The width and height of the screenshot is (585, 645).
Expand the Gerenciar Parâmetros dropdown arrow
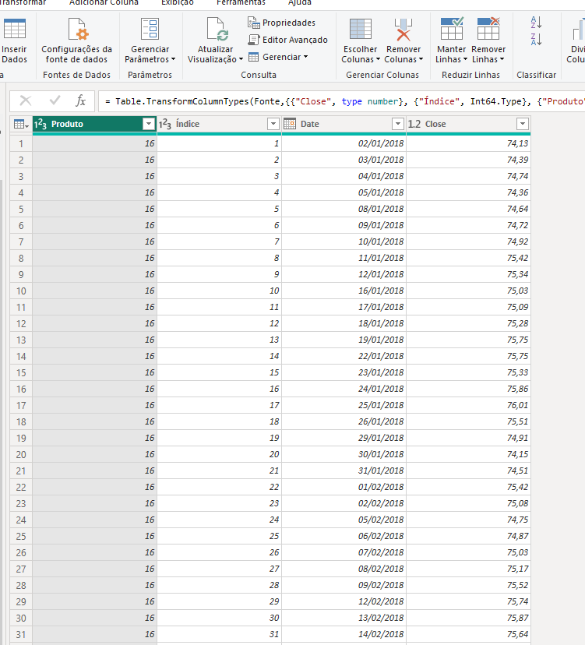click(173, 59)
